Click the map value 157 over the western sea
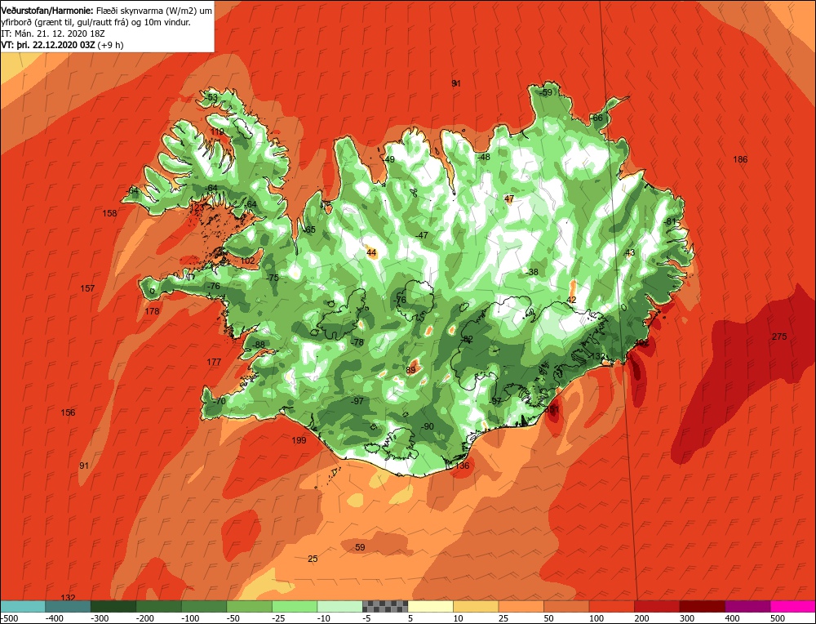The width and height of the screenshot is (816, 624). coord(87,288)
